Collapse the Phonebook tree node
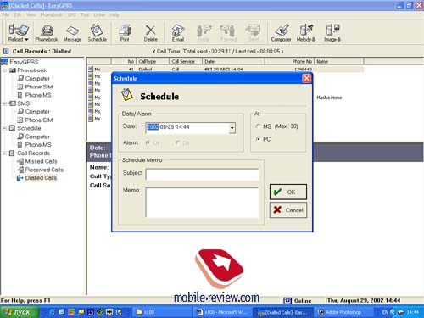The height and width of the screenshot is (318, 424). click(x=4, y=70)
